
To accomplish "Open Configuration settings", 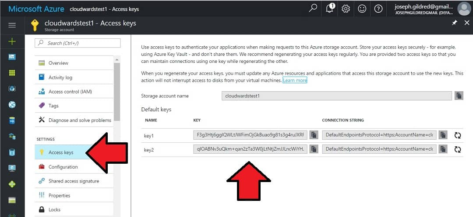I will (x=74, y=167).
